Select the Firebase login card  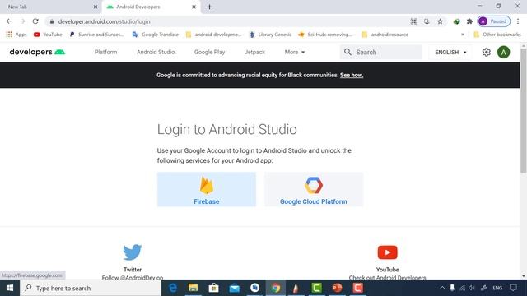click(x=207, y=189)
